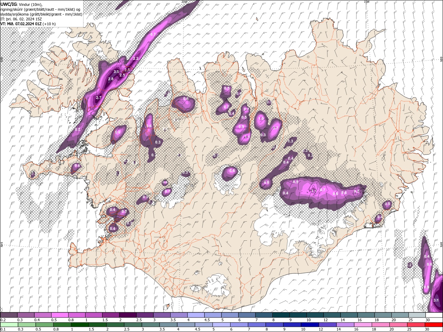Click the '3.0' precipitation value over the Westfjords
The image size is (443, 332).
point(116,72)
